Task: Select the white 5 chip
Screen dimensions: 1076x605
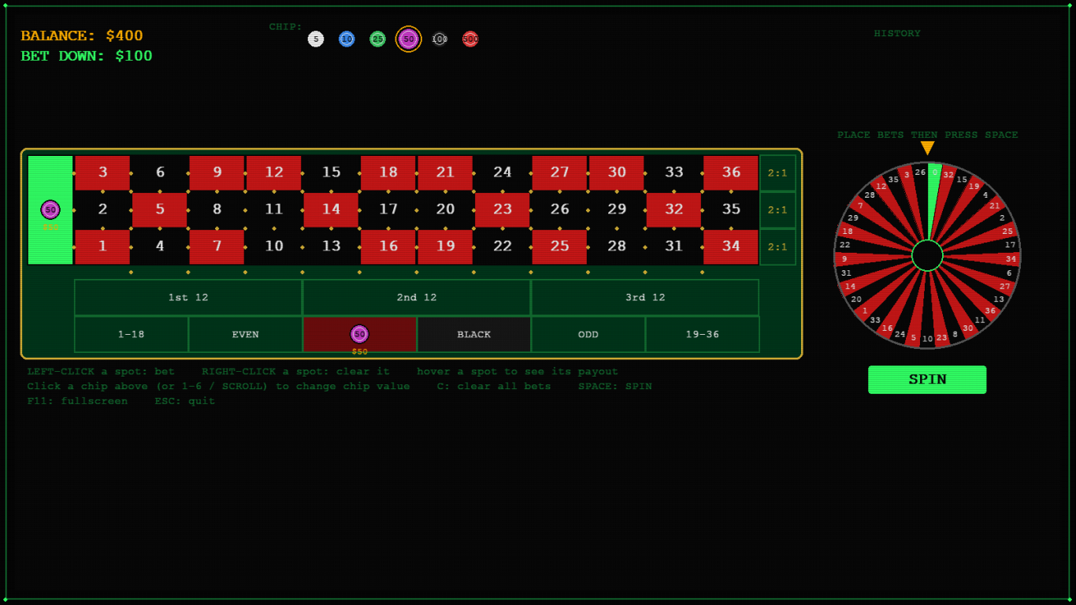Action: tap(316, 39)
